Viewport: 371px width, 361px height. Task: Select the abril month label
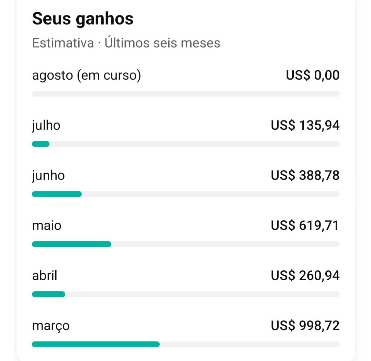[x=44, y=276]
